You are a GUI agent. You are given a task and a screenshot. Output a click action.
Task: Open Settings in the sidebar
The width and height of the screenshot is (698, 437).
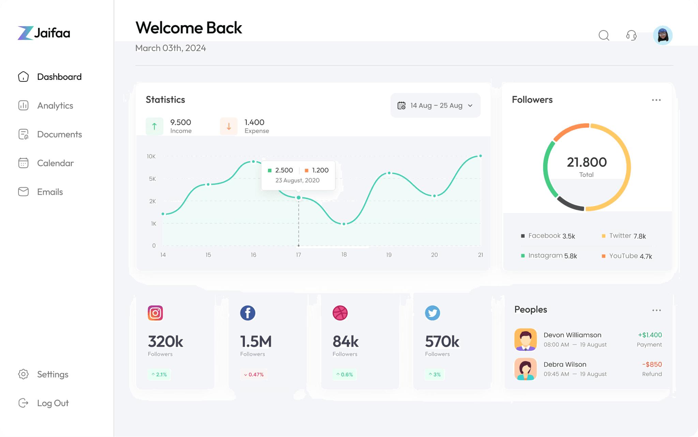coord(52,374)
